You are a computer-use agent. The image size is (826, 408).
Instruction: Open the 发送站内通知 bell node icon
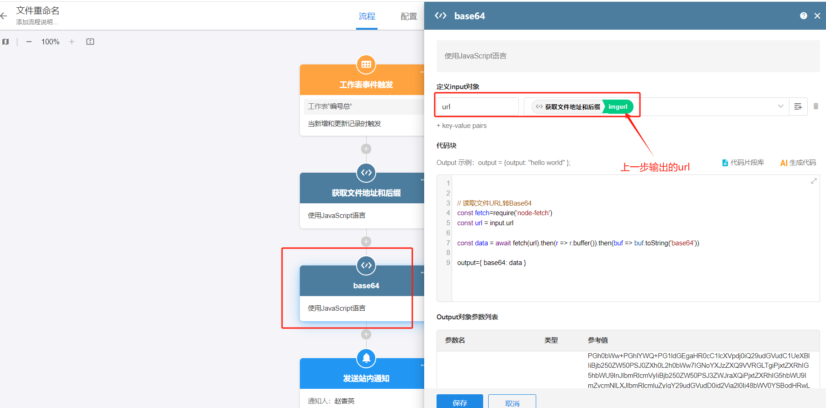click(366, 358)
